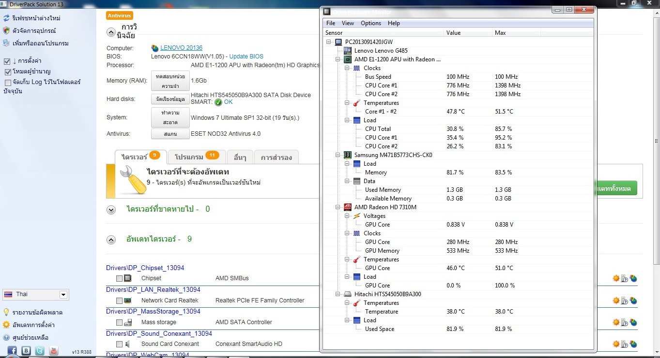Click the lightbulb bug report icon
This screenshot has width=660, height=358.
point(6,312)
